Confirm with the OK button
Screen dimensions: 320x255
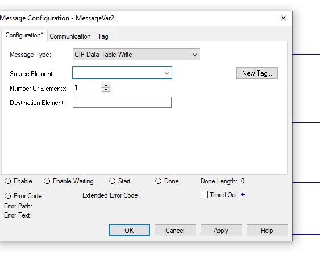click(129, 231)
